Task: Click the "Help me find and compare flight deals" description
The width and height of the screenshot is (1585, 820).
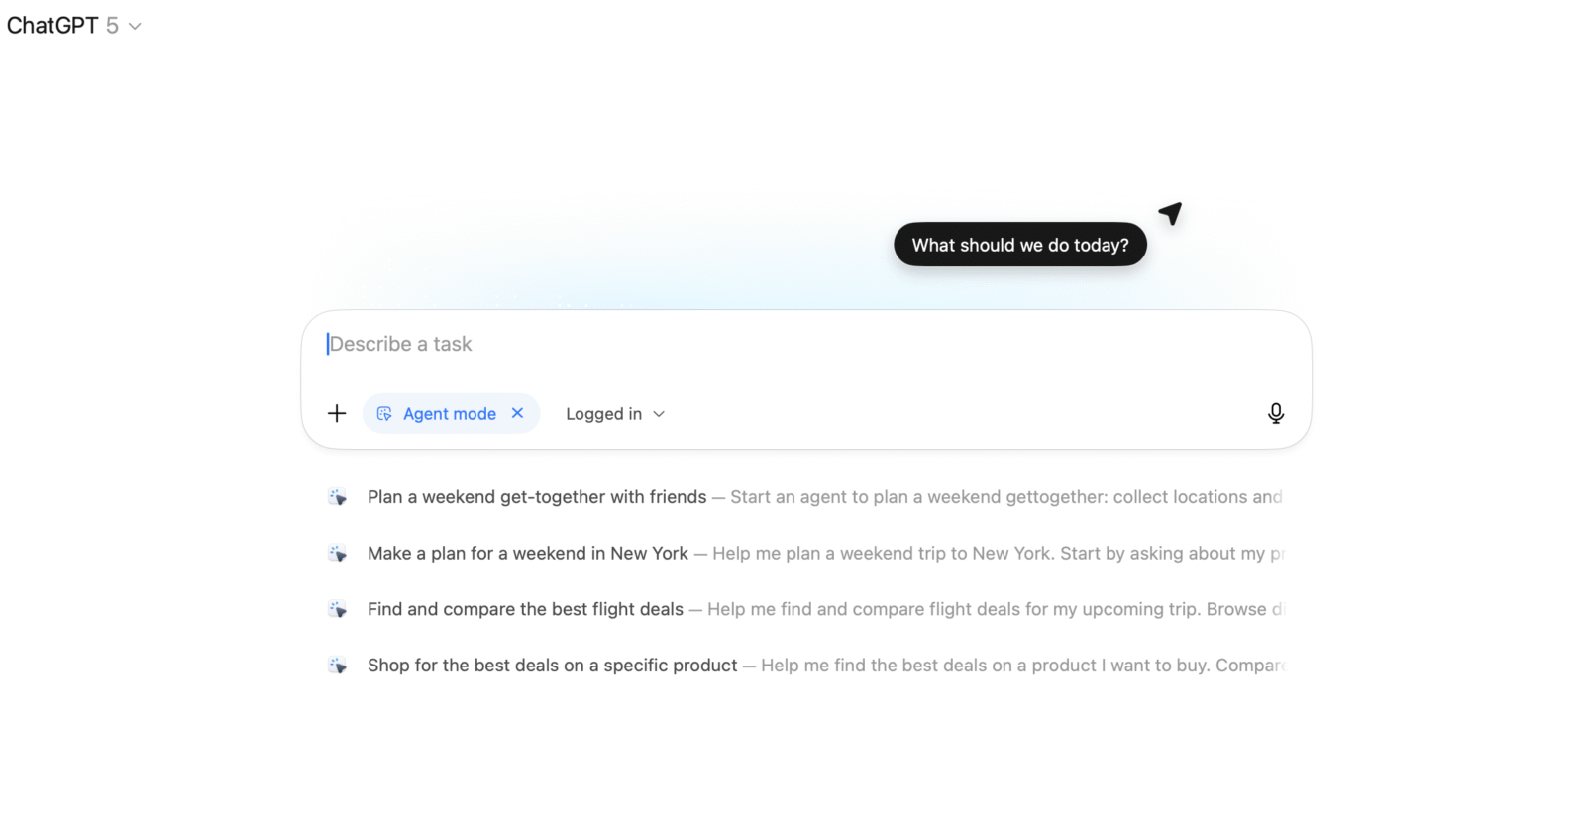Action: [x=991, y=610]
